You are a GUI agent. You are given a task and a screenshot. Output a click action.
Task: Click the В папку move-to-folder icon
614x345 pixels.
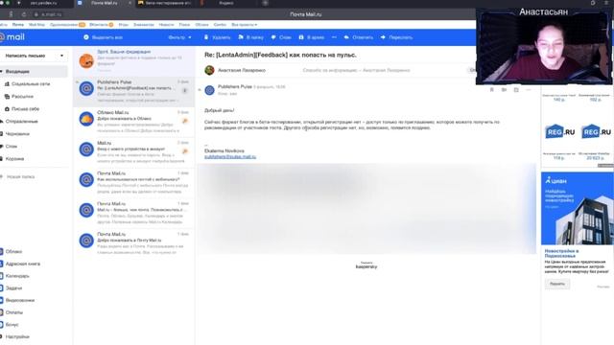click(x=241, y=37)
